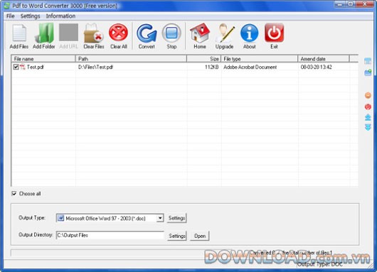Screen dimensions: 377x272
Task: Click the Clear Files toolbar icon
Action: [93, 36]
